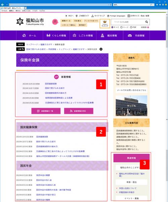Open 市政情報 in the navigation bar
The image size is (168, 202).
[x=136, y=35]
